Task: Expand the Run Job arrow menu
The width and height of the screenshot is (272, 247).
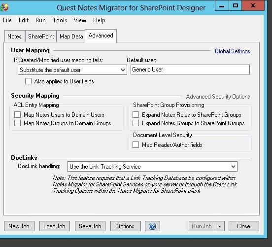Action: pos(220,226)
